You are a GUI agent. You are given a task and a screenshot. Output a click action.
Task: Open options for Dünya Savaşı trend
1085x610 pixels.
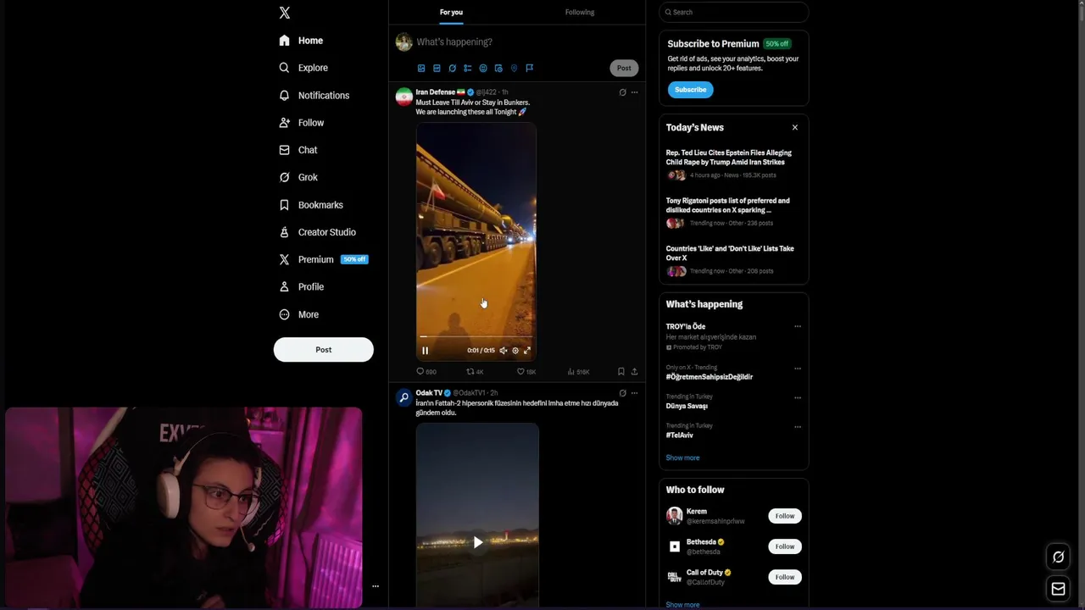[797, 397]
